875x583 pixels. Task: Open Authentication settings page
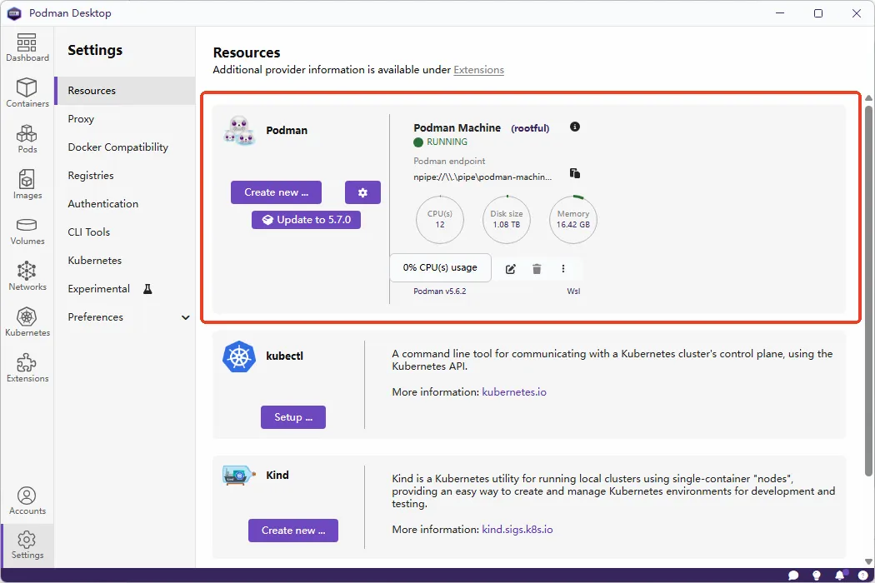(125, 203)
